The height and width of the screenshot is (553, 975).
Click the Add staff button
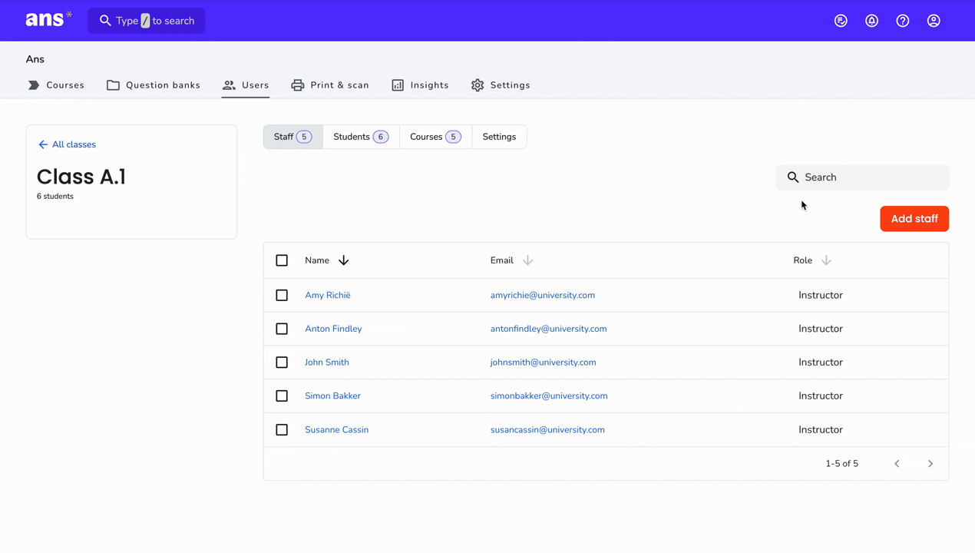[x=914, y=219]
